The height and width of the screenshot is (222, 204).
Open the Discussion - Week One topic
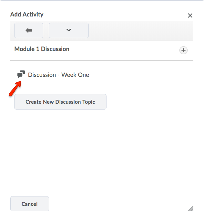coord(58,75)
